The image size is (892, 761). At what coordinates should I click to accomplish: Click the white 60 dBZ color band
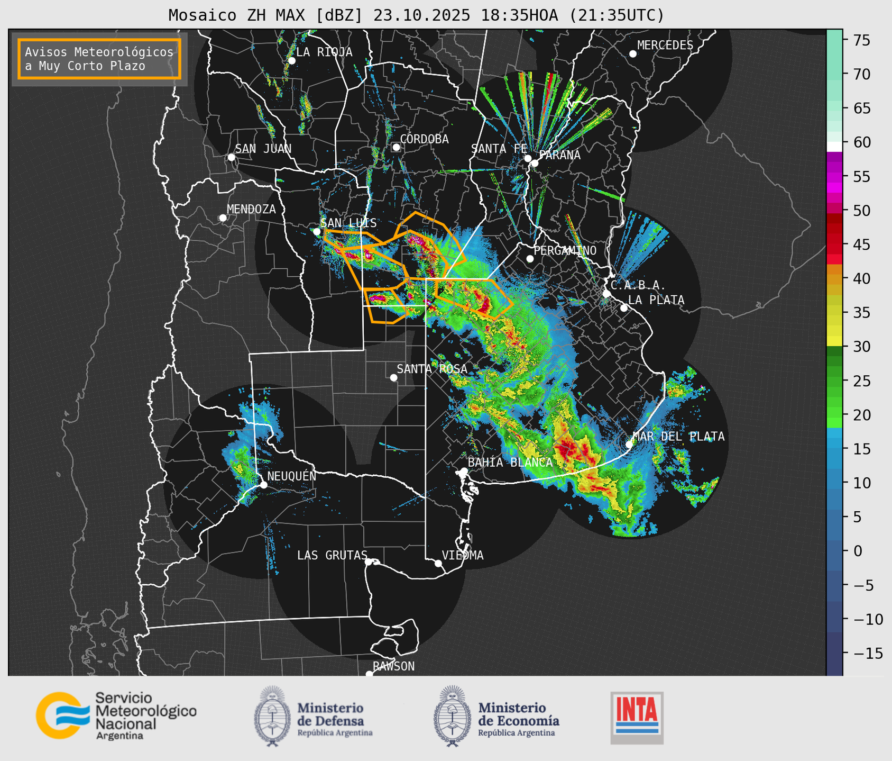834,147
